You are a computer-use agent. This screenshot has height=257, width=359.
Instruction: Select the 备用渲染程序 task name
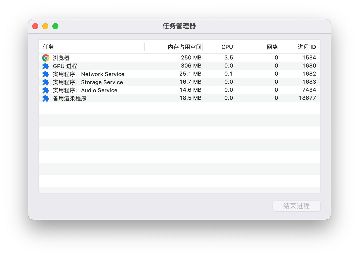[x=70, y=98]
